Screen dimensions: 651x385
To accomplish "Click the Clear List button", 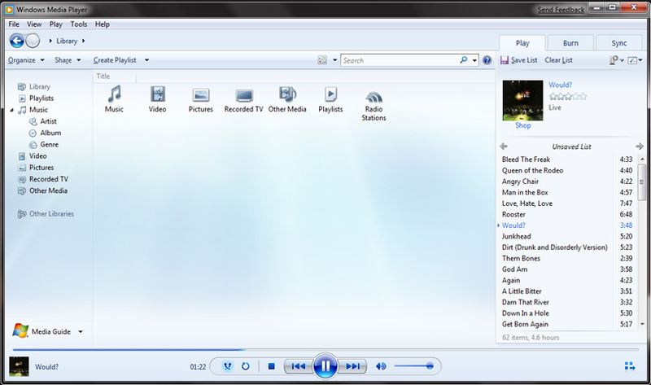I will pos(558,60).
